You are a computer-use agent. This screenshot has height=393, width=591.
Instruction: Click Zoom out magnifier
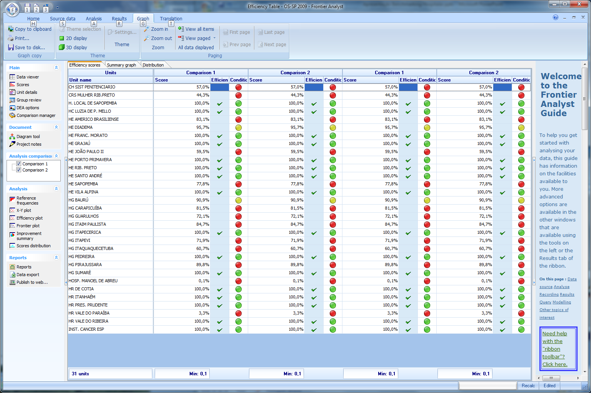tap(147, 38)
